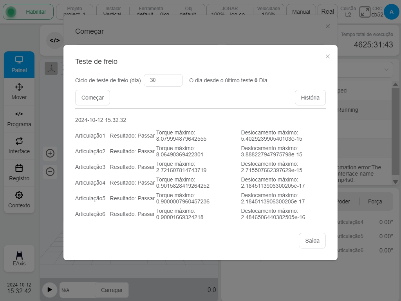
Task: Switch the Manual mode button
Action: (x=301, y=12)
